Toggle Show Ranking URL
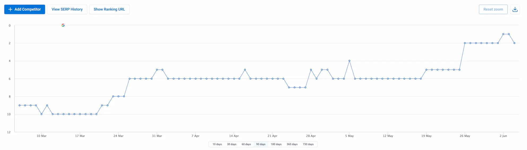This screenshot has width=527, height=150. click(109, 9)
